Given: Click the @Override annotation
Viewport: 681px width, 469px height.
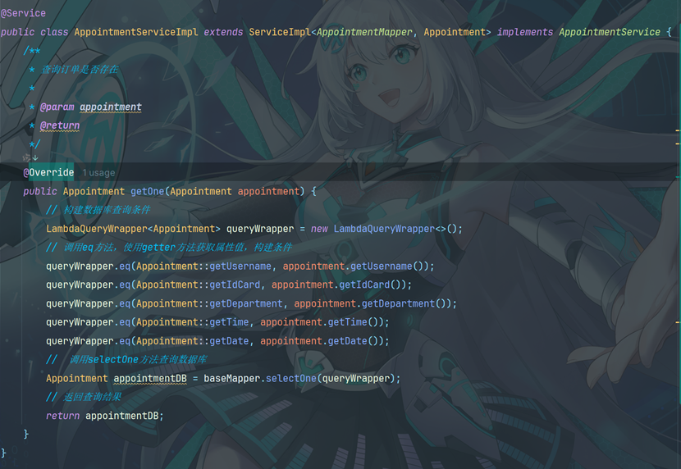Looking at the screenshot, I should [x=48, y=173].
